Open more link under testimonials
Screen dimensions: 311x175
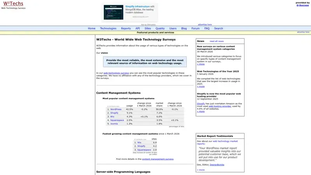tap(201, 170)
